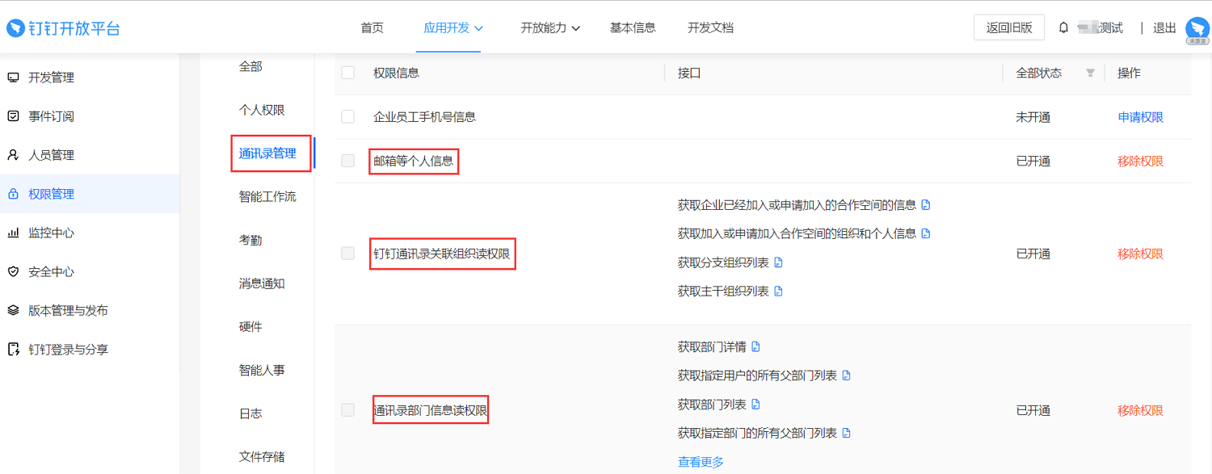Click the DingTalk platform logo
Screen dimensions: 1212x474
63,28
